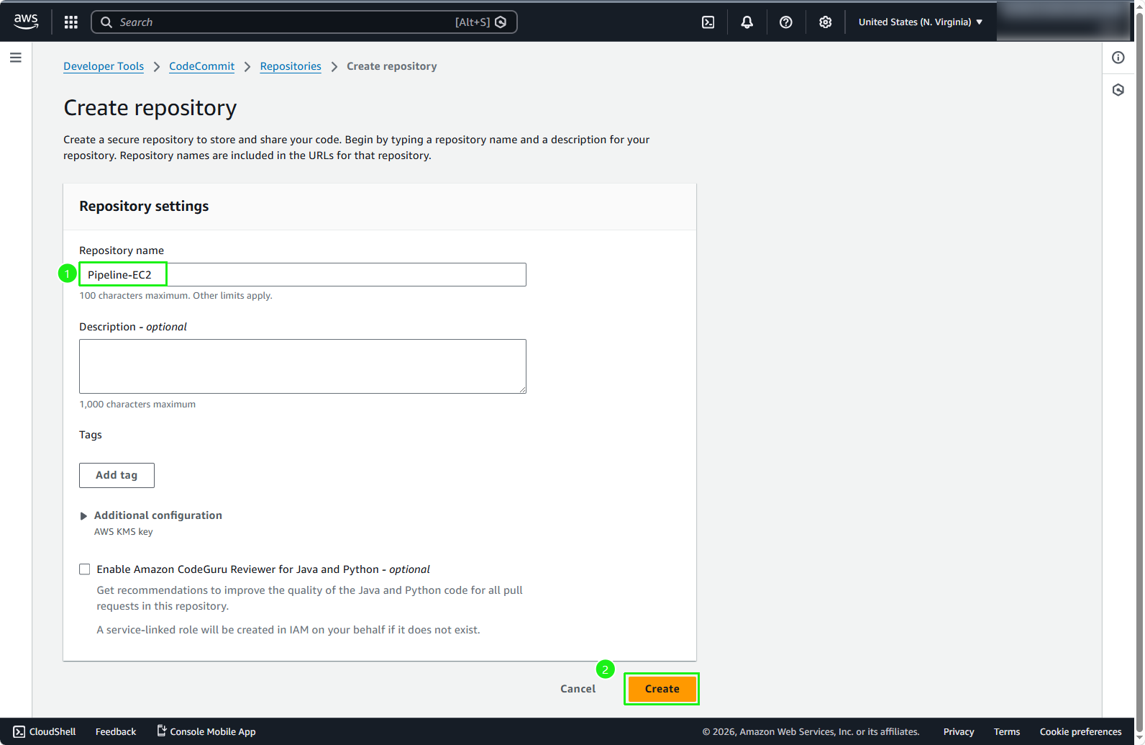Click the Create button
Screen dimensions: 1145x745
coord(662,689)
